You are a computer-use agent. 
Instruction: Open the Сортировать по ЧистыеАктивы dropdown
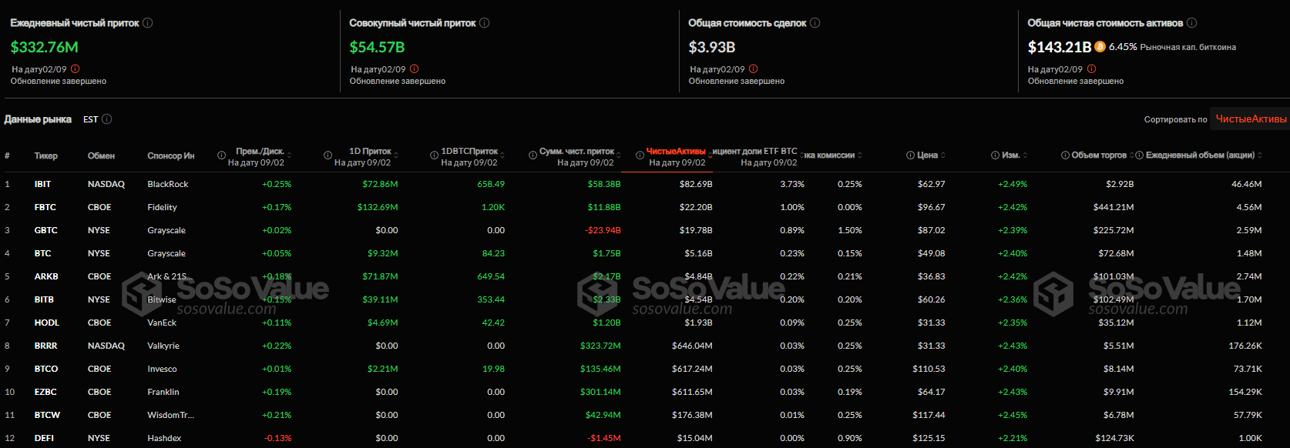[x=1250, y=119]
